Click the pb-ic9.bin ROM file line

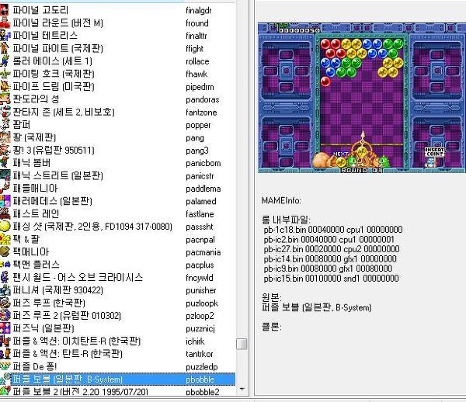(328, 269)
